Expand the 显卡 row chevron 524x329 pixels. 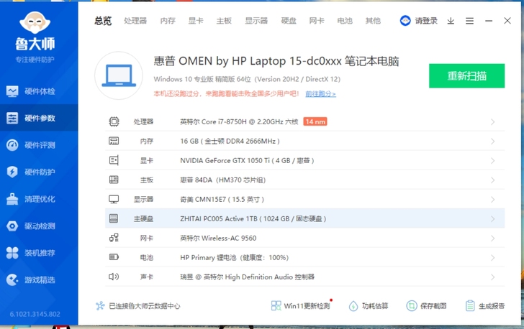pyautogui.click(x=492, y=160)
